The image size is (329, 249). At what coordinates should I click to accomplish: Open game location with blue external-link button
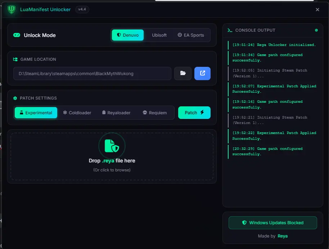(202, 73)
